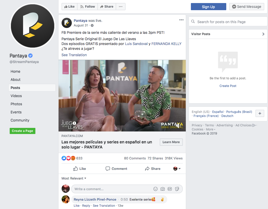Click the verified badge next to Pantaya
This screenshot has width=268, height=209.
[x=31, y=56]
